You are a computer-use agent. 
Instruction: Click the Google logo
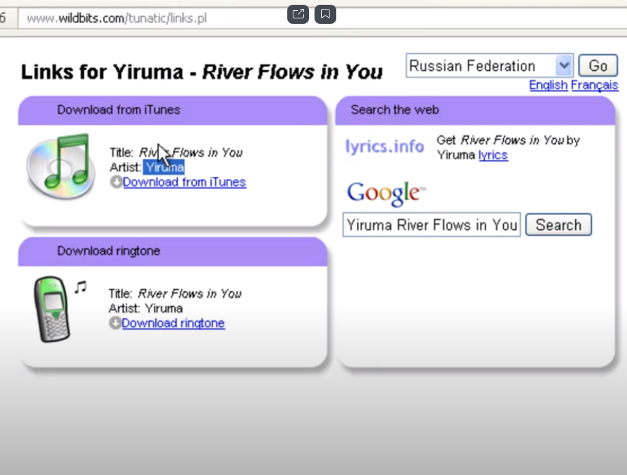pyautogui.click(x=386, y=193)
